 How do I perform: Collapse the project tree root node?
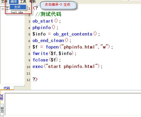(x=3, y=9)
